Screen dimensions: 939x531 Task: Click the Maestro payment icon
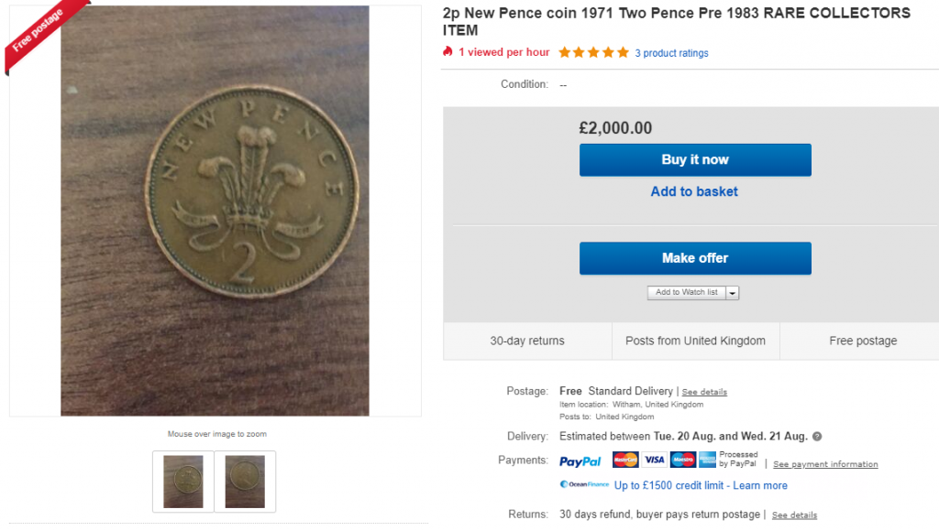pyautogui.click(x=682, y=460)
